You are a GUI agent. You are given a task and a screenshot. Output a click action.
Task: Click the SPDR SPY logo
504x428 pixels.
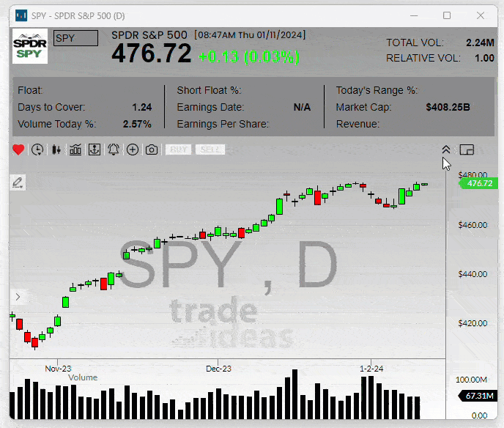30,46
